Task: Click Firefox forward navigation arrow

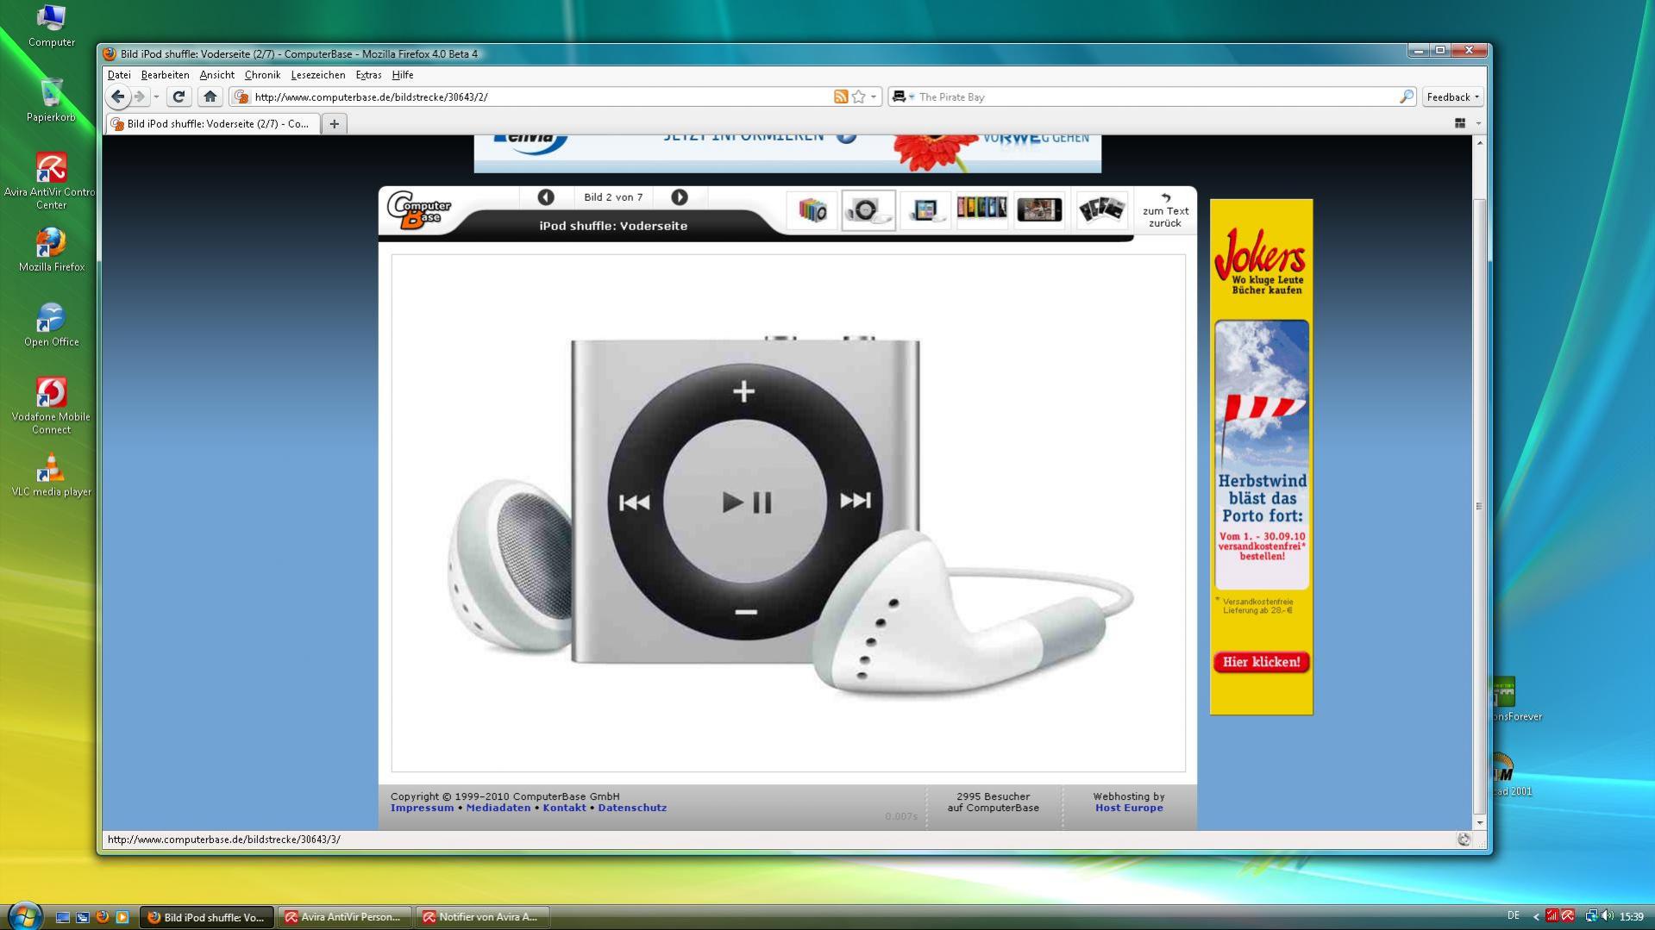Action: point(140,97)
